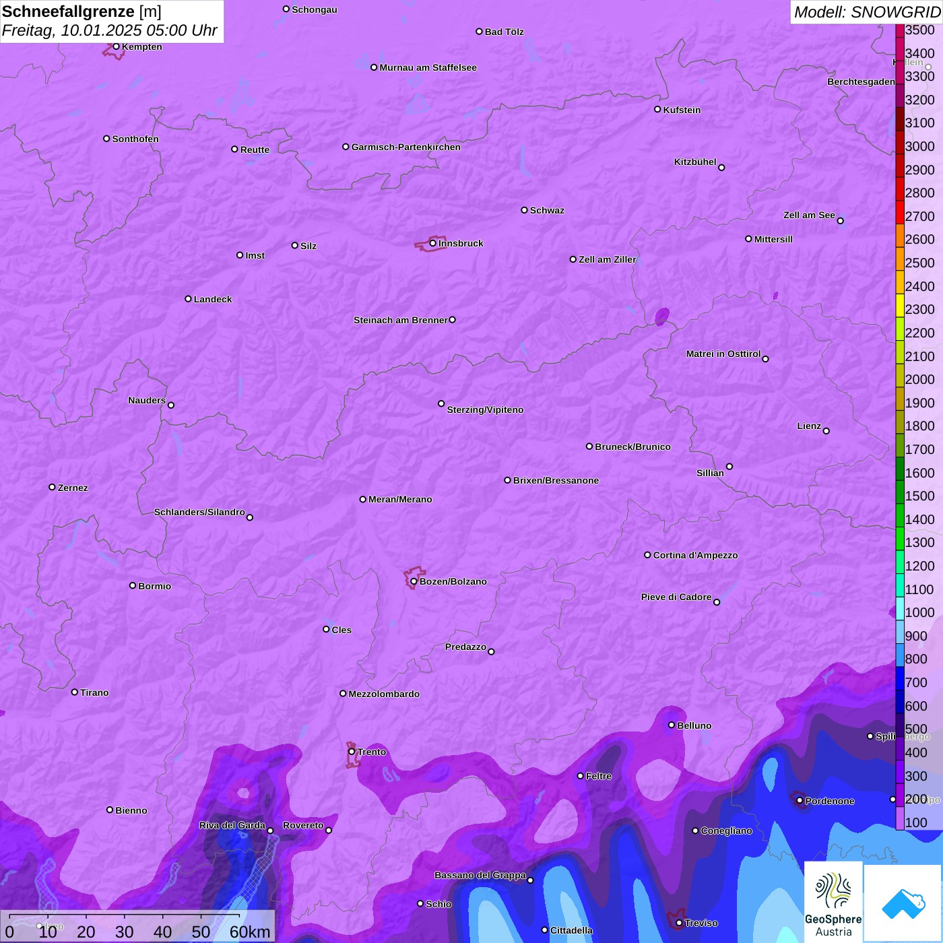This screenshot has width=943, height=943.
Task: Click the Bassano del Grappa label
Action: pyautogui.click(x=480, y=875)
